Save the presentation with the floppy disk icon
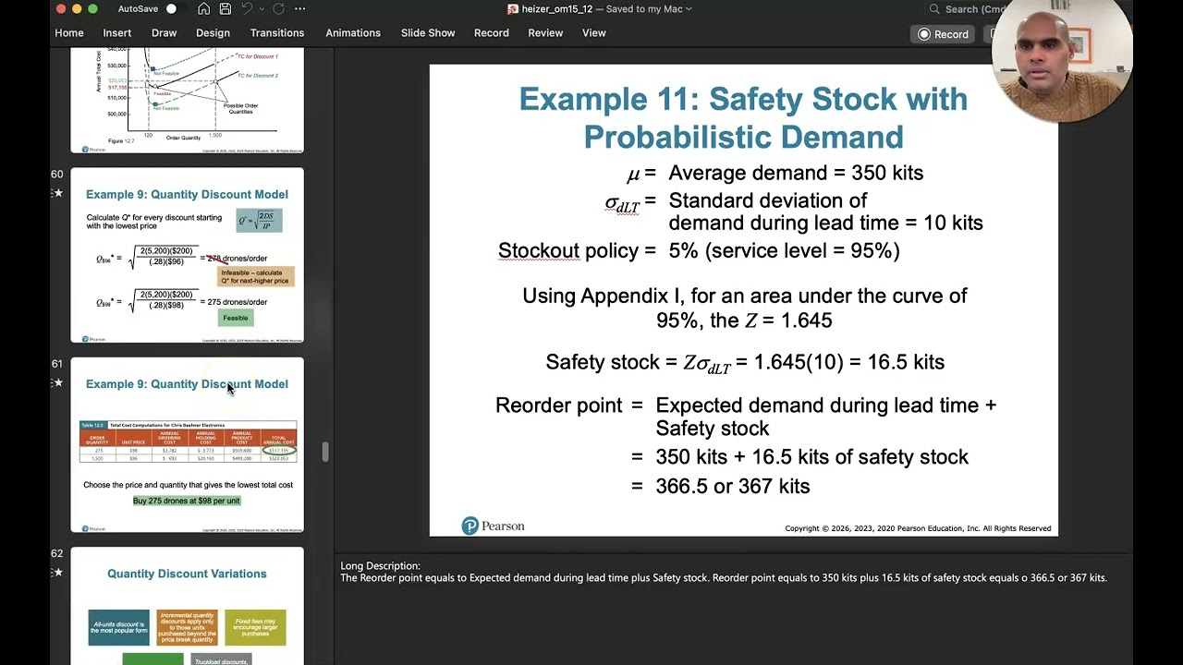 point(226,9)
